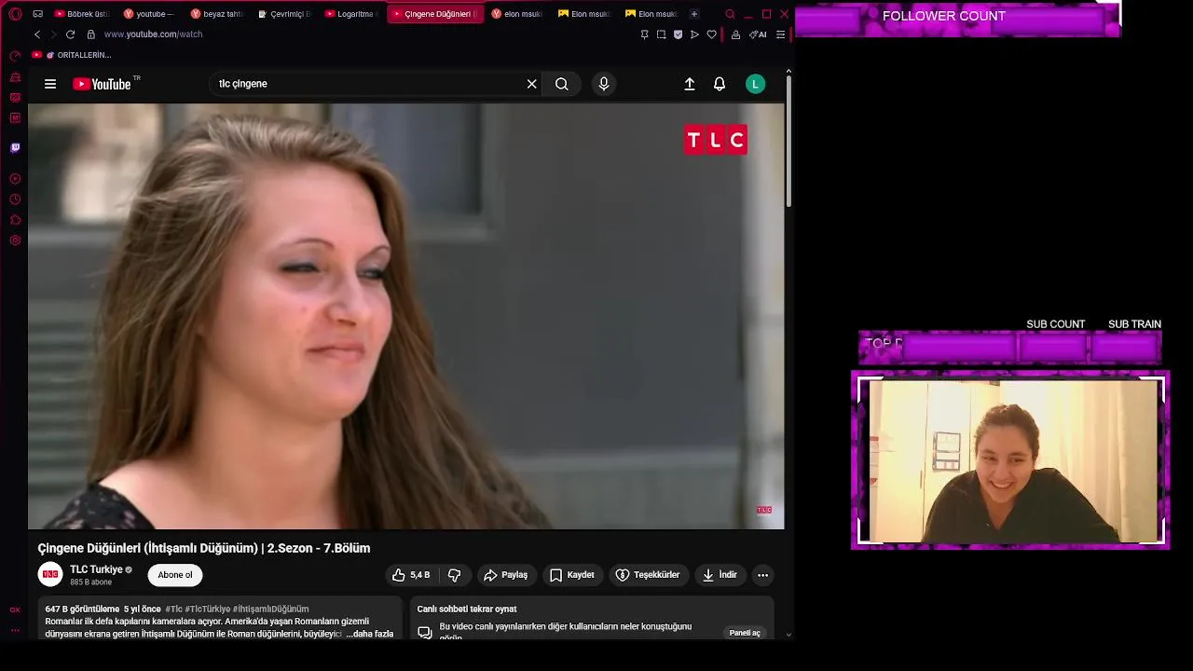Click the #Tlc hashtag link

click(173, 609)
